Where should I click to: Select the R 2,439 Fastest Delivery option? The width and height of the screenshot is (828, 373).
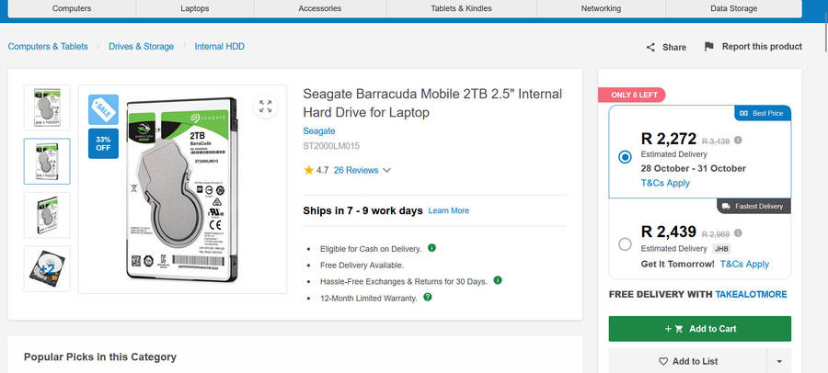click(x=626, y=243)
